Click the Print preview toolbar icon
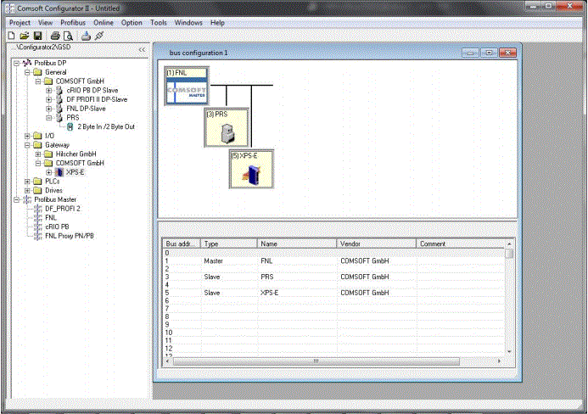The width and height of the screenshot is (588, 414). click(68, 36)
